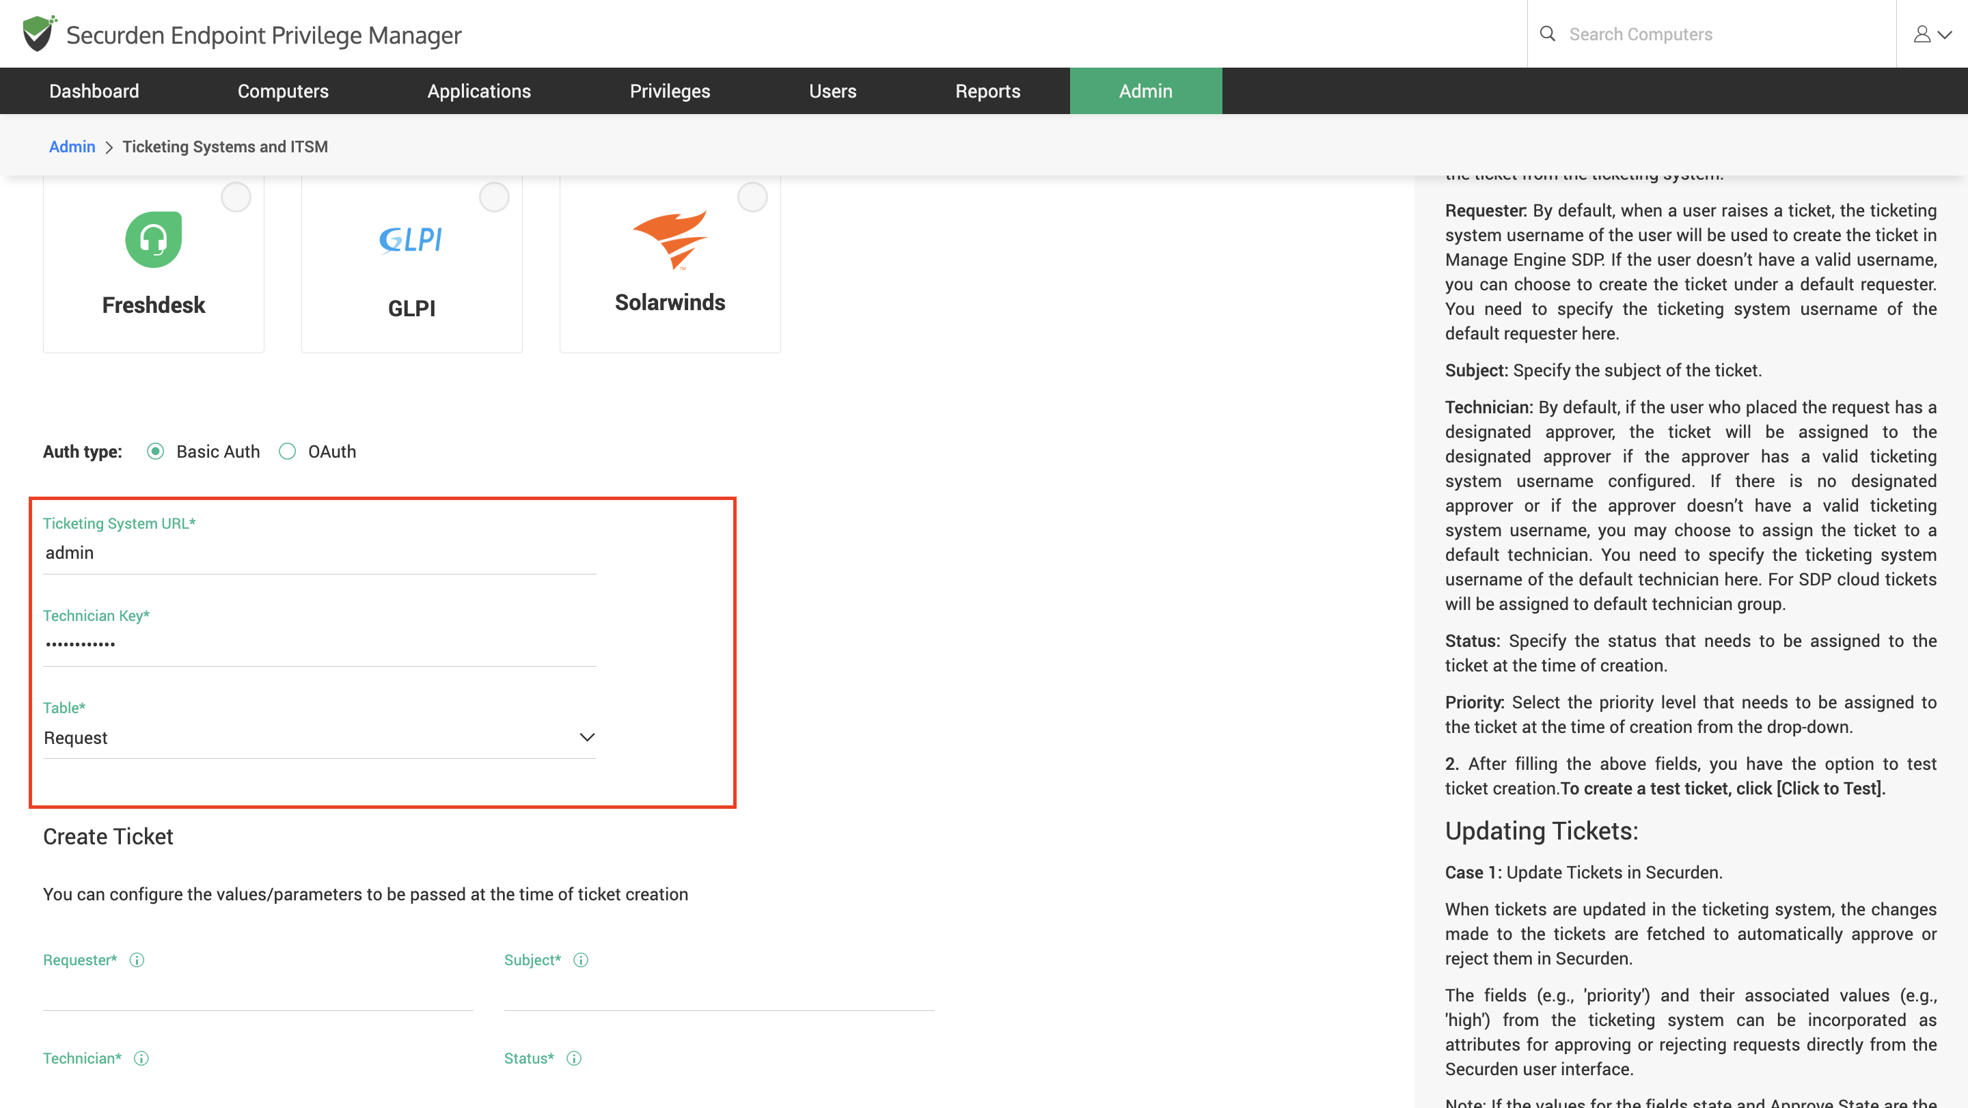
Task: Click the Securden shield logo icon
Action: 38,33
